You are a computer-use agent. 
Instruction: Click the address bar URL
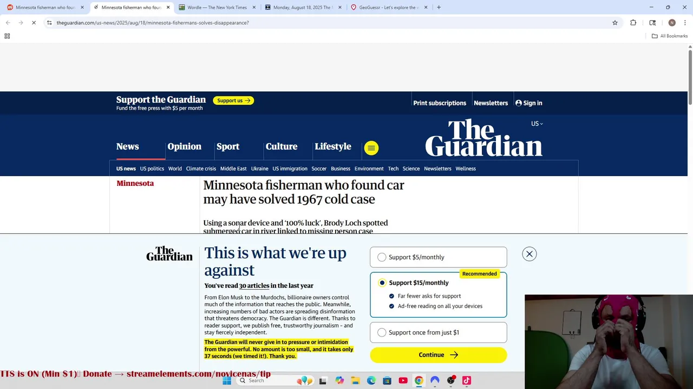coord(153,23)
